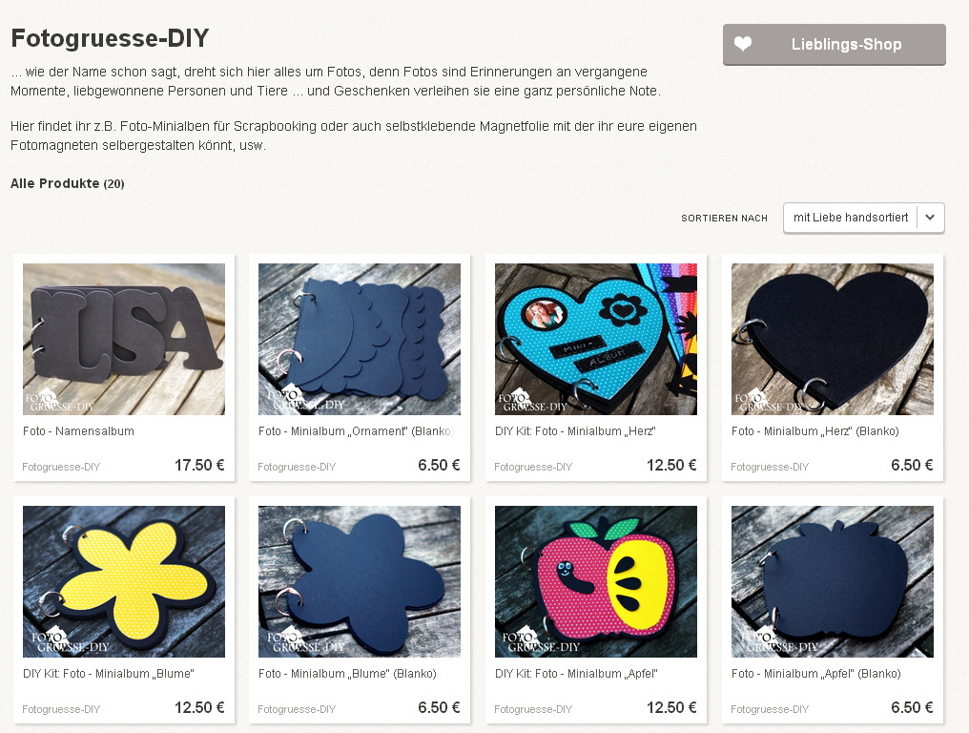Open the black heart Blanko album image
Screen dimensions: 969x733
833,339
